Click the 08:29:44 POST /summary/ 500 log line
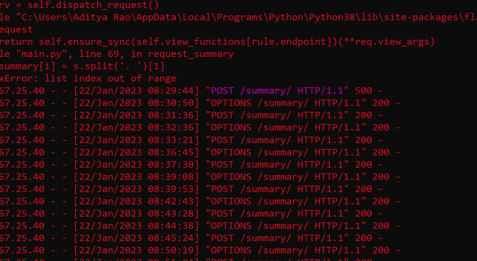Screen dimensions: 477x261 (191, 91)
